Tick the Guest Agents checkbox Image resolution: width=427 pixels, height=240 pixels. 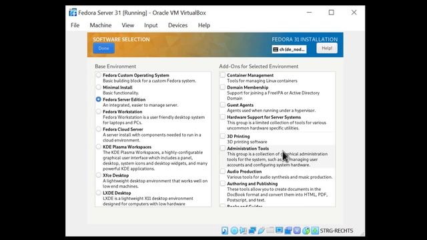pyautogui.click(x=223, y=105)
